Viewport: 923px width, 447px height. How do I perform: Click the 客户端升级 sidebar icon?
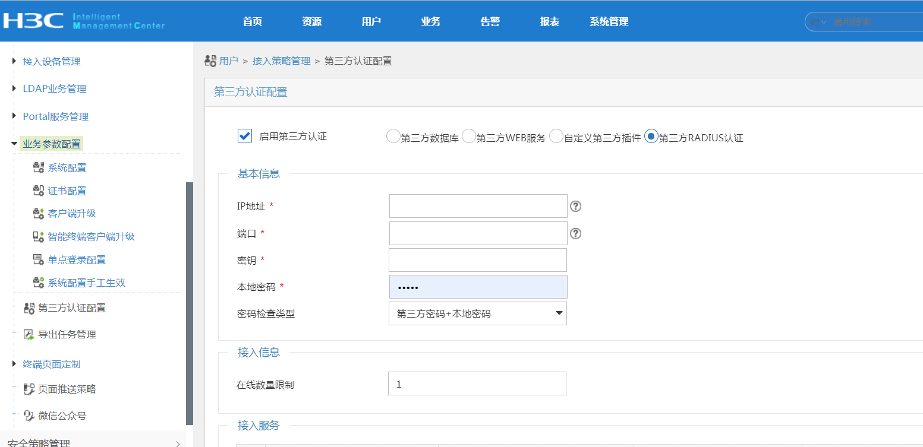pyautogui.click(x=39, y=214)
